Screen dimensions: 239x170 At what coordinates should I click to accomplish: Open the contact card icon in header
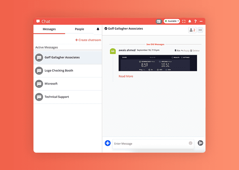(x=158, y=21)
